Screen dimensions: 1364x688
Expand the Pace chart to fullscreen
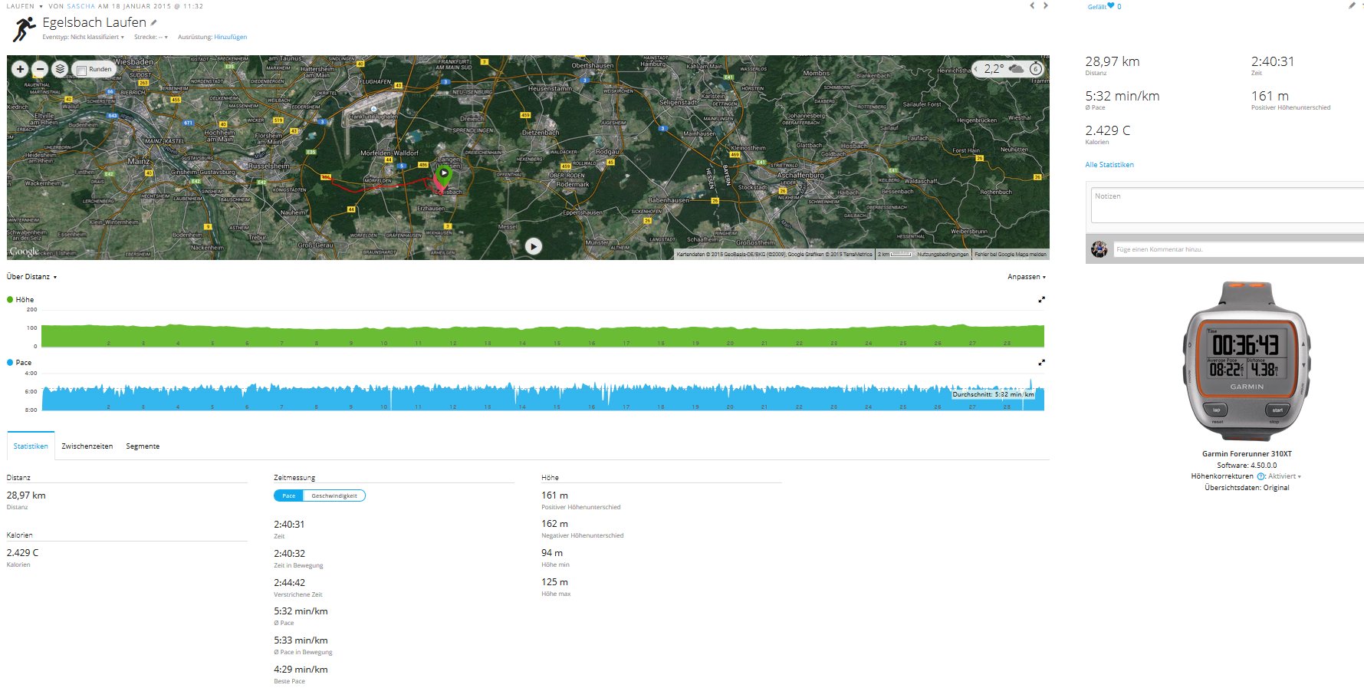tap(1041, 363)
